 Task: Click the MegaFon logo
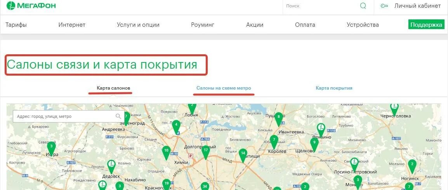pyautogui.click(x=31, y=6)
